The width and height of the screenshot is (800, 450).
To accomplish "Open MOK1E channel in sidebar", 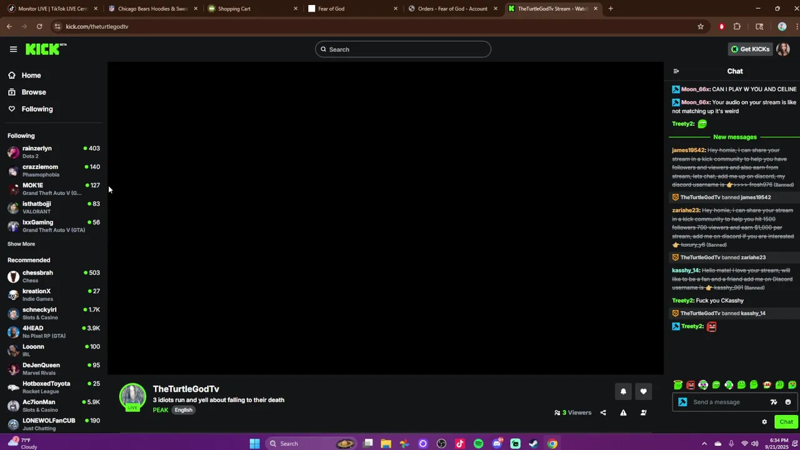I will (x=54, y=189).
